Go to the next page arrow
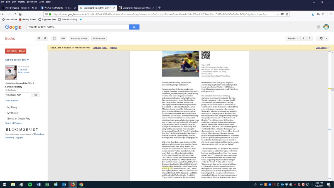Image resolution: width=334 pixels, height=188 pixels. [310, 38]
